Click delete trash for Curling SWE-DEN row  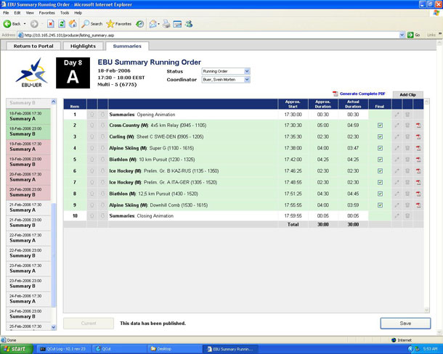(x=407, y=136)
